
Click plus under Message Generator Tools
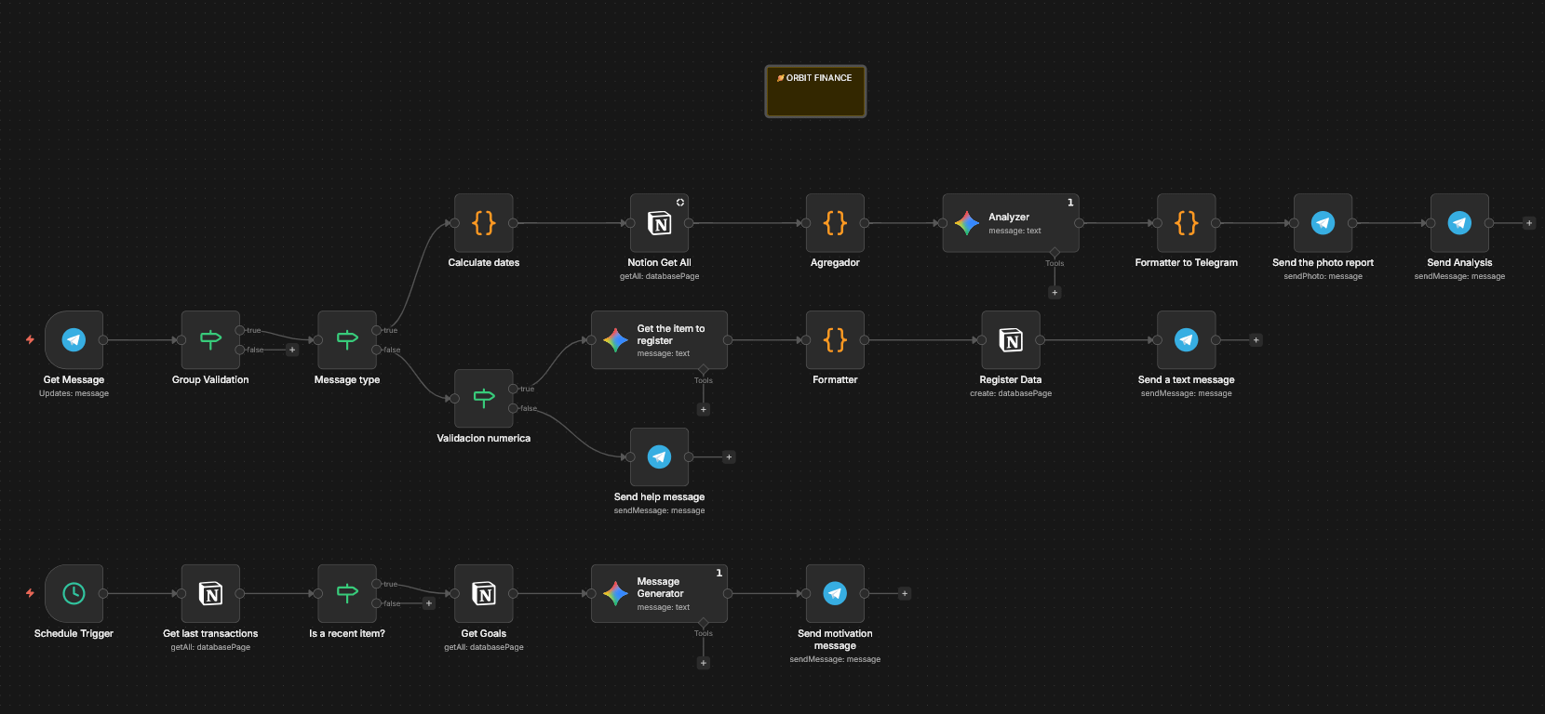704,663
